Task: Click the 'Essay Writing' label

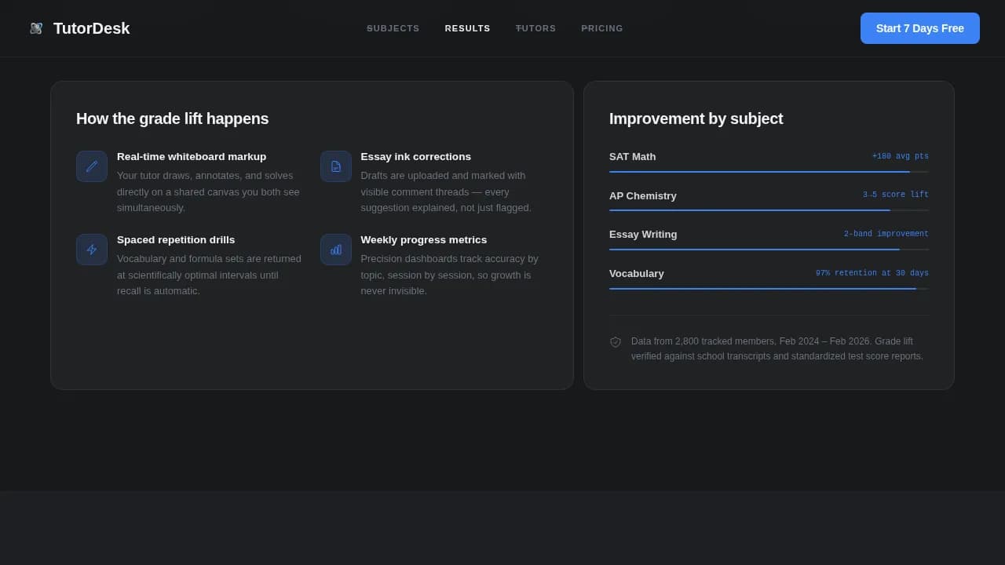Action: (x=643, y=235)
